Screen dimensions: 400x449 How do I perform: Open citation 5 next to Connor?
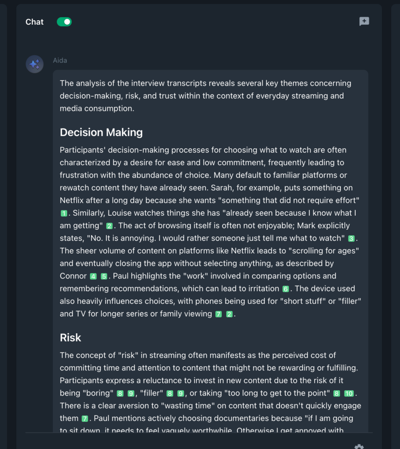pyautogui.click(x=104, y=277)
